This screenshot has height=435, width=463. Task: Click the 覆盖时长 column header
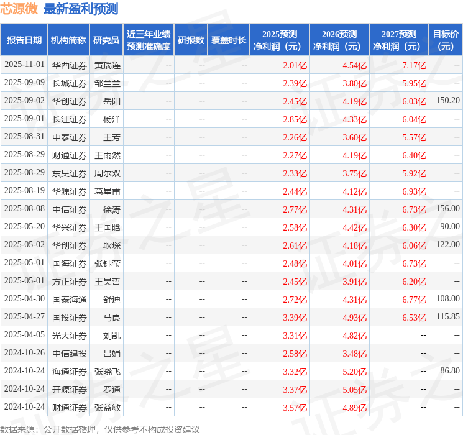(229, 40)
